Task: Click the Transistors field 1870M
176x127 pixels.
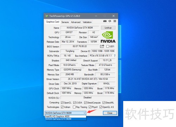Action: (x=94, y=42)
